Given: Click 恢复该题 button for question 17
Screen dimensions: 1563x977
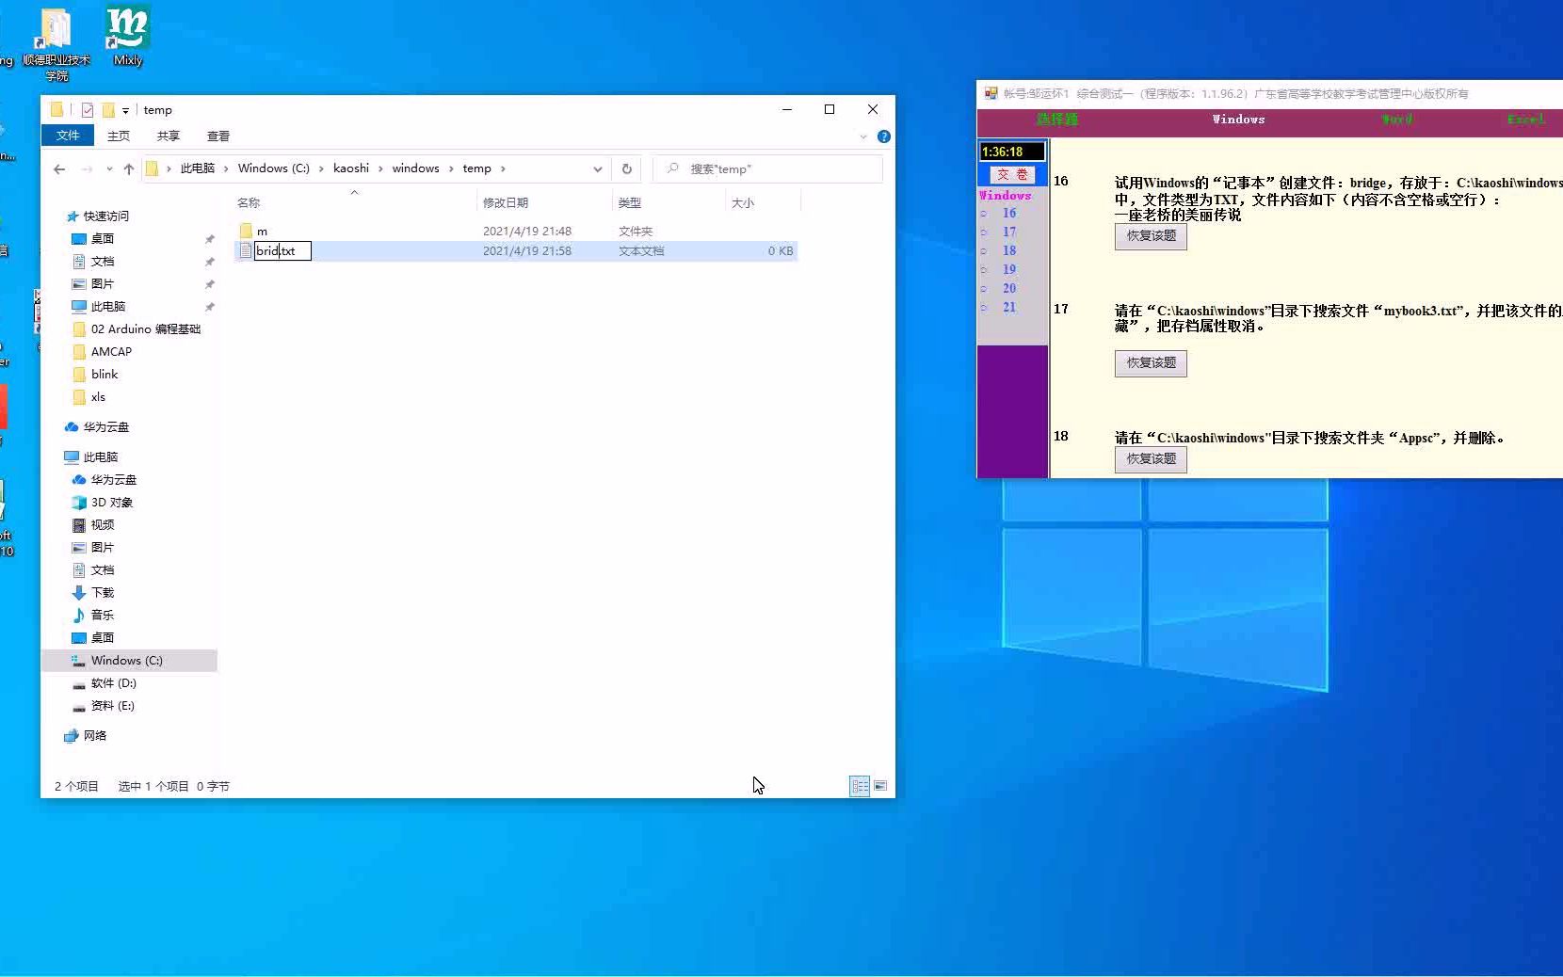Looking at the screenshot, I should [x=1151, y=363].
